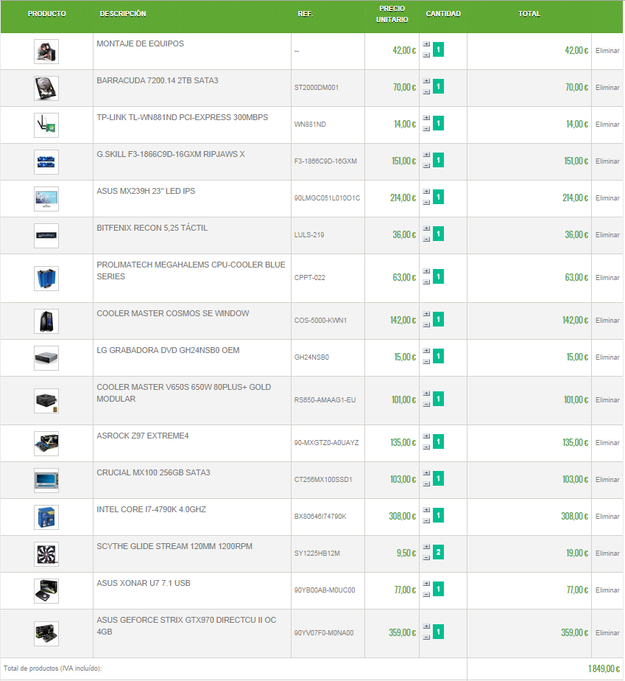Decrease quantity of BARRACUDA 7200.14 2TB
This screenshot has width=625, height=681.
(x=426, y=92)
